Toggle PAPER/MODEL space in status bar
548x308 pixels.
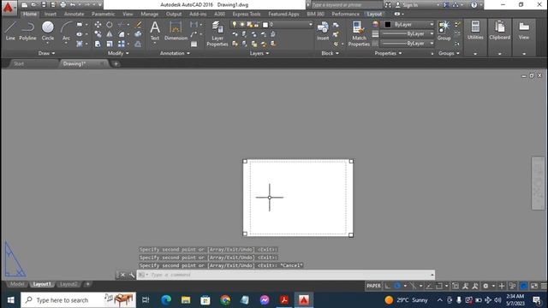(x=373, y=286)
